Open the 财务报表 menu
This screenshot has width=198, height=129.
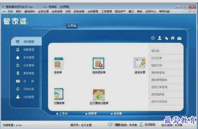(x=79, y=12)
